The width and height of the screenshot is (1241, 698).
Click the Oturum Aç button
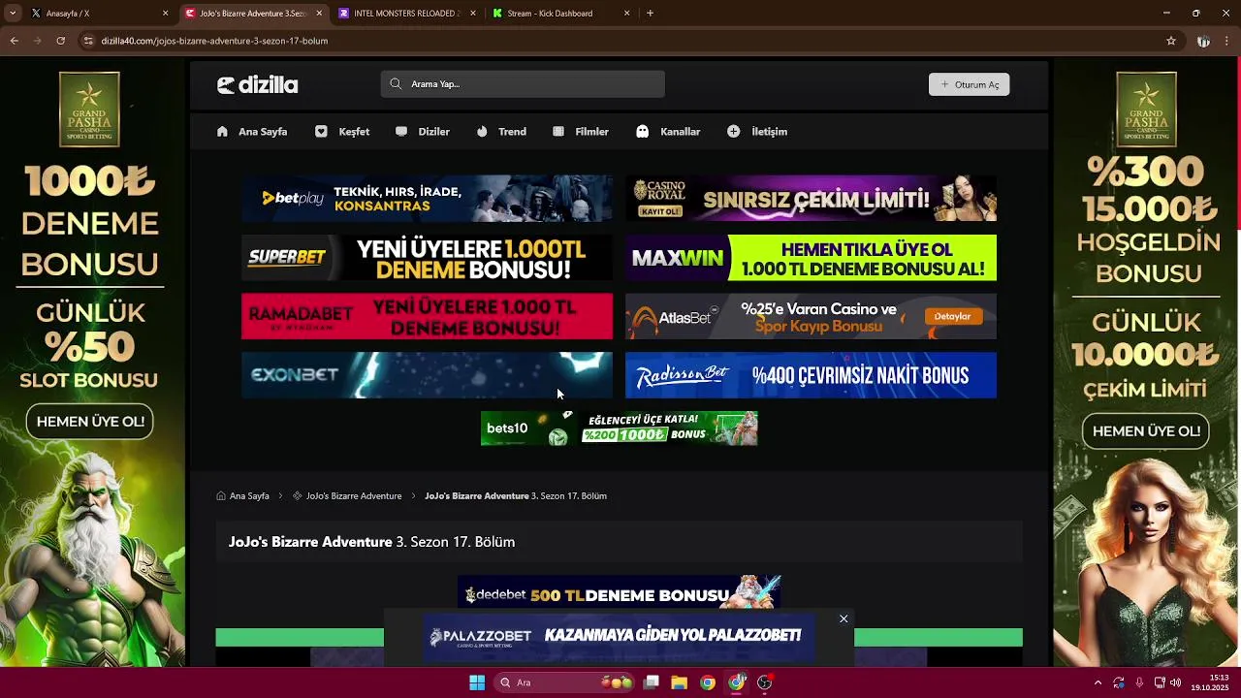coord(970,84)
